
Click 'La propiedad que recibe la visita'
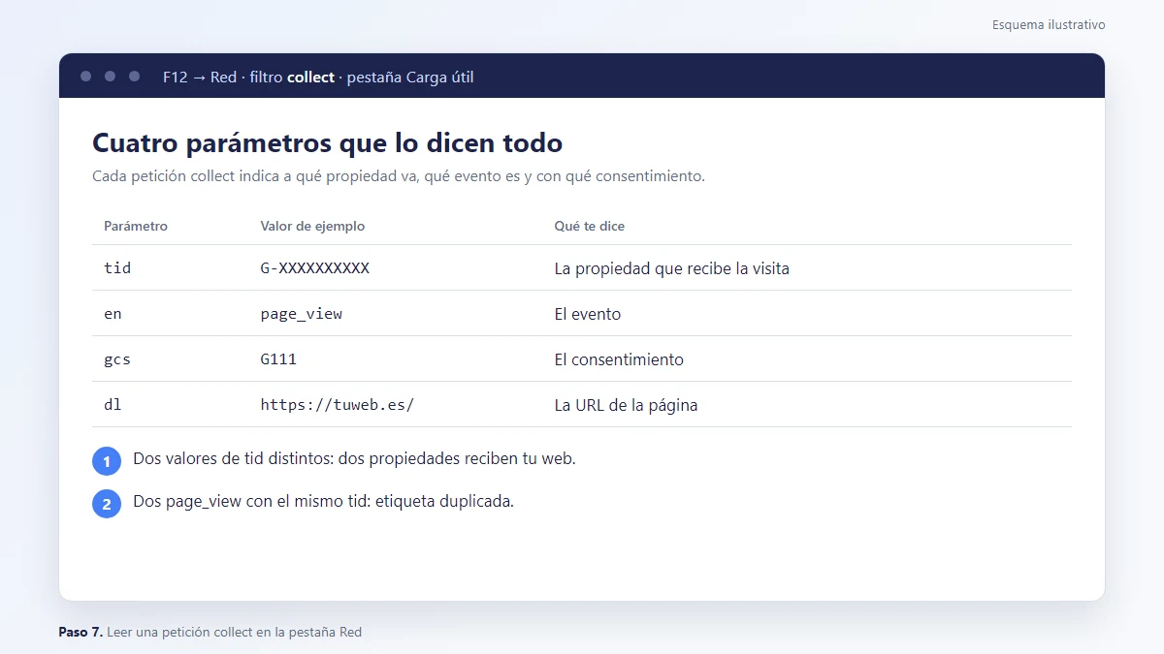(672, 268)
